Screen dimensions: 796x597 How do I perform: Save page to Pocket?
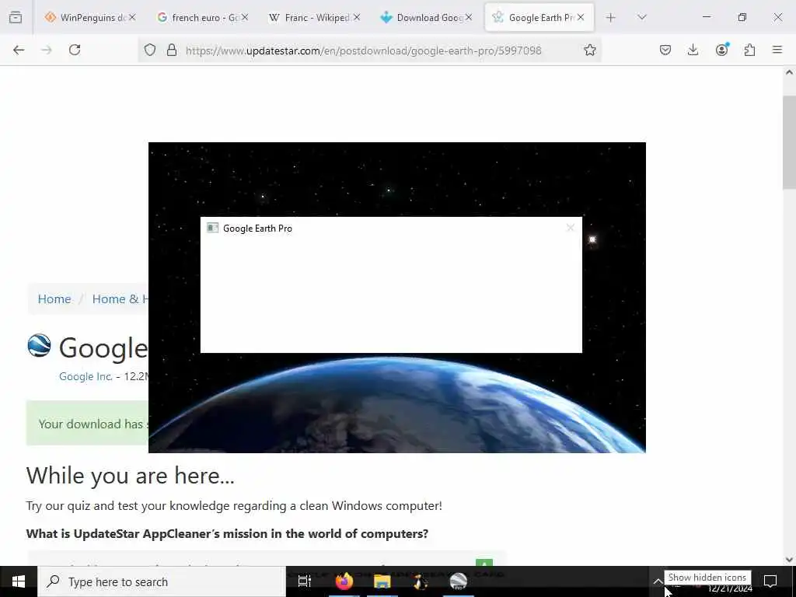coord(665,50)
